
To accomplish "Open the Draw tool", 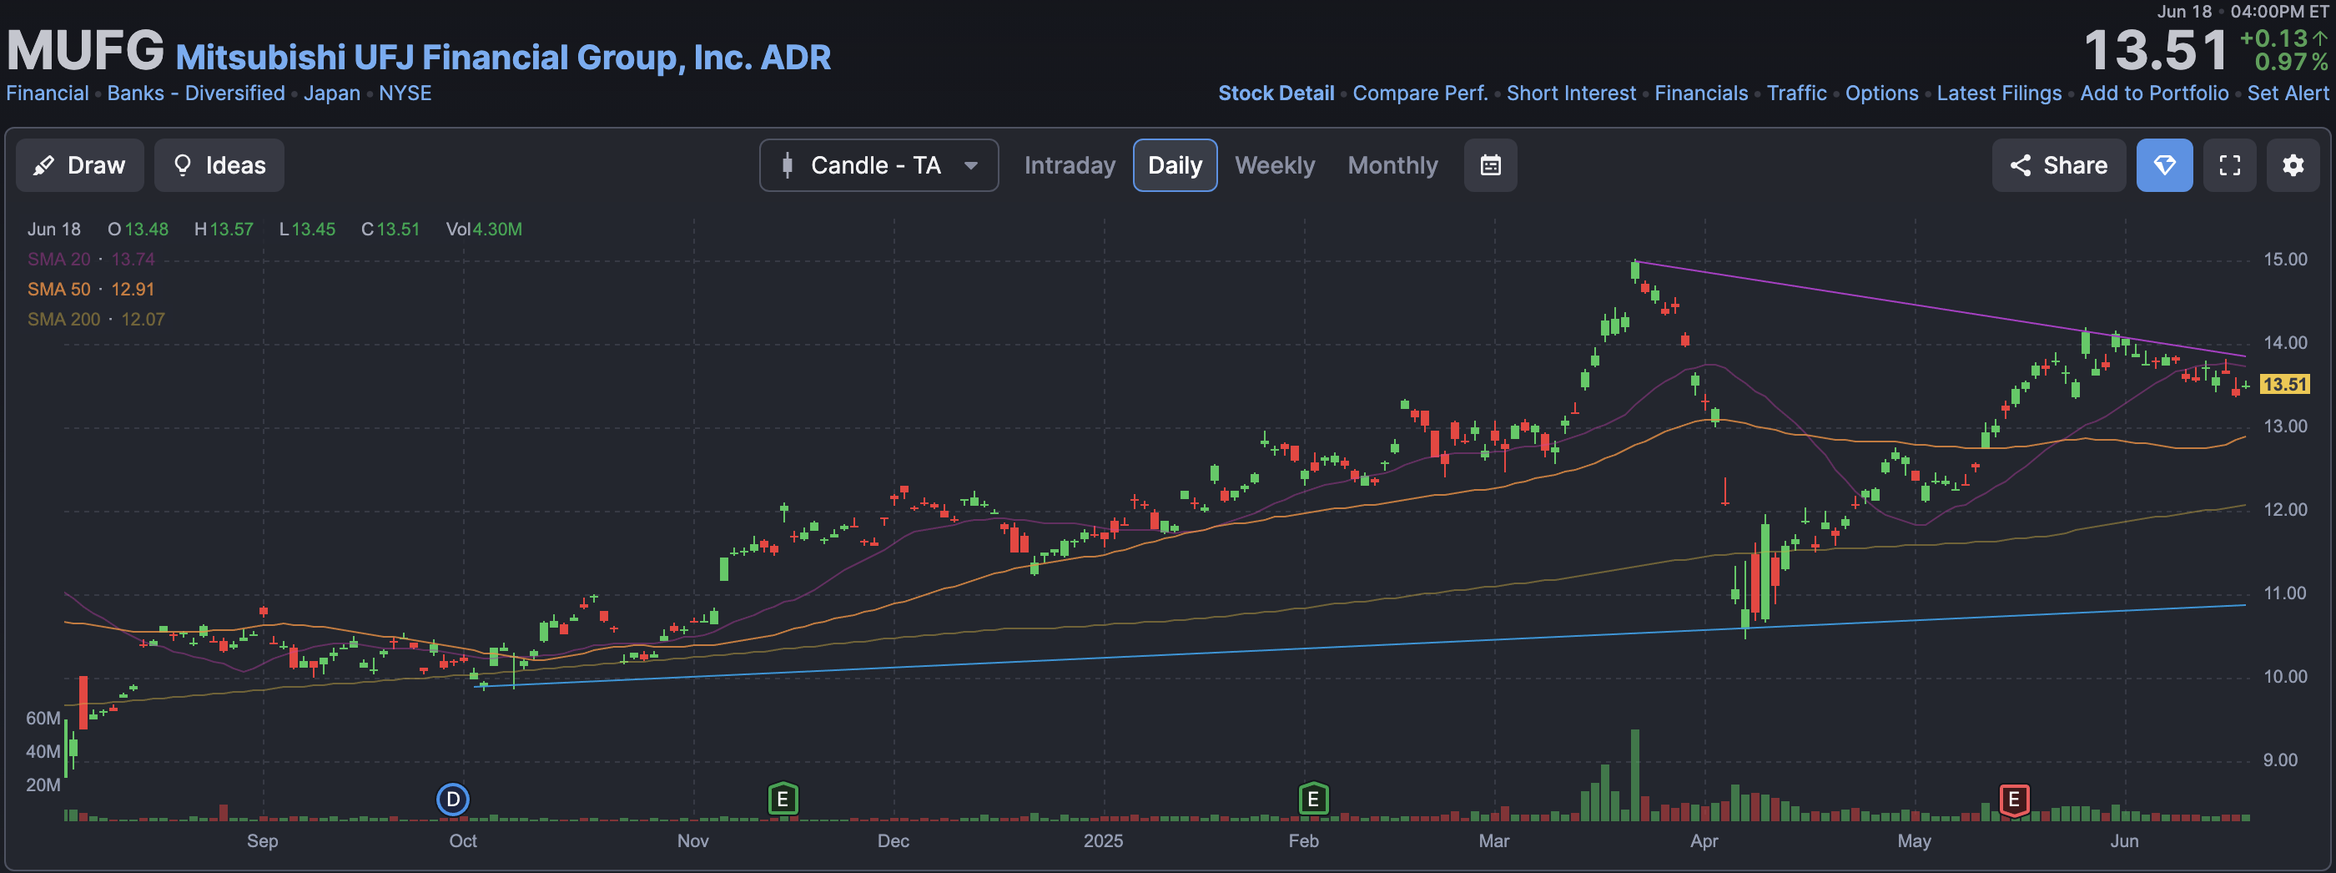I will tap(80, 165).
